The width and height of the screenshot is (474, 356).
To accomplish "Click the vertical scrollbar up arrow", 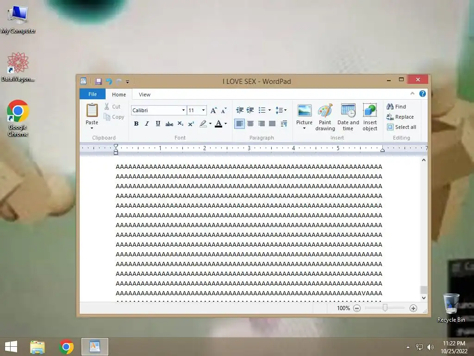I will coord(424,160).
